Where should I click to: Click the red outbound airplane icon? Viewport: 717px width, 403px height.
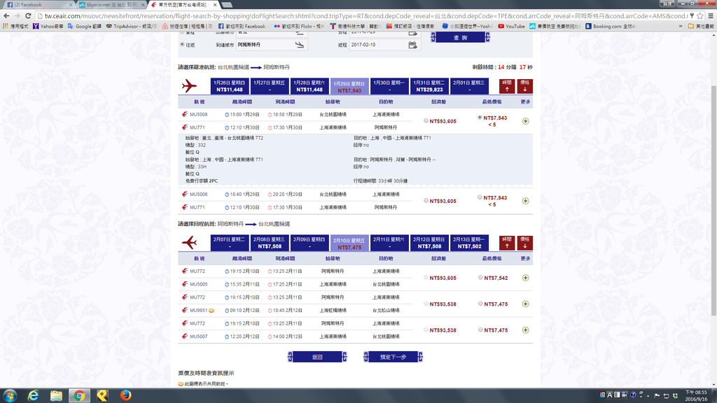tap(189, 86)
